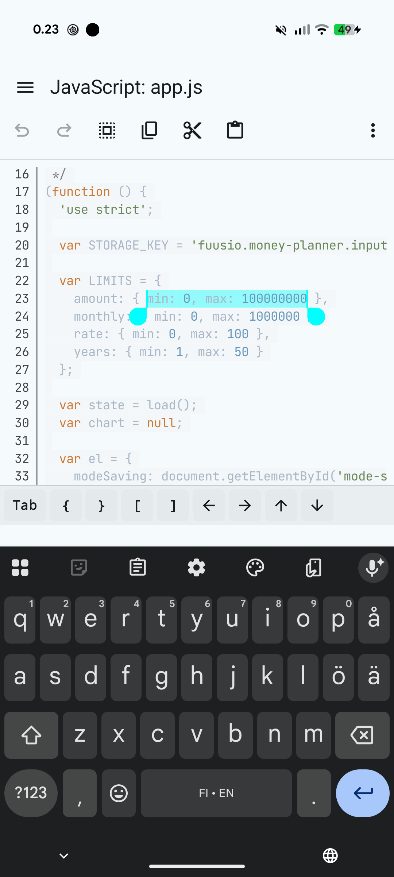Viewport: 394px width, 877px height.
Task: Tap the blue Enter key
Action: click(x=363, y=793)
